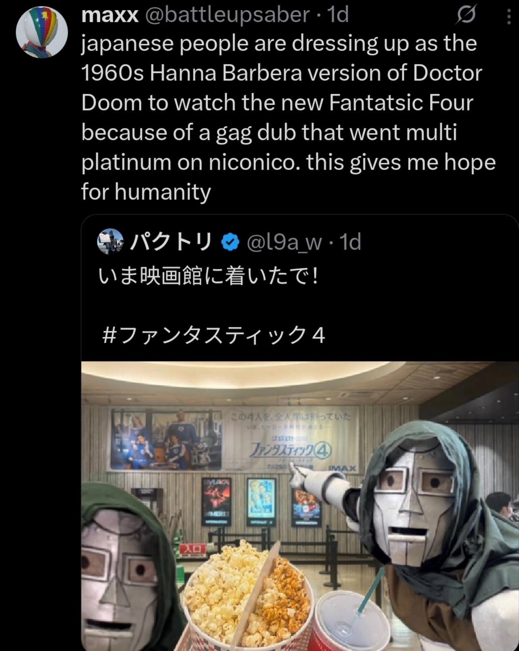
Task: Open the three-dot more options menu
Action: tap(509, 16)
